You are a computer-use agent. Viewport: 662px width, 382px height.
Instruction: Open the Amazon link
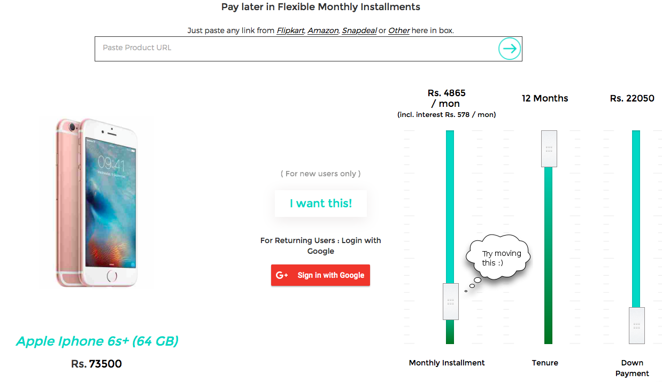coord(322,30)
